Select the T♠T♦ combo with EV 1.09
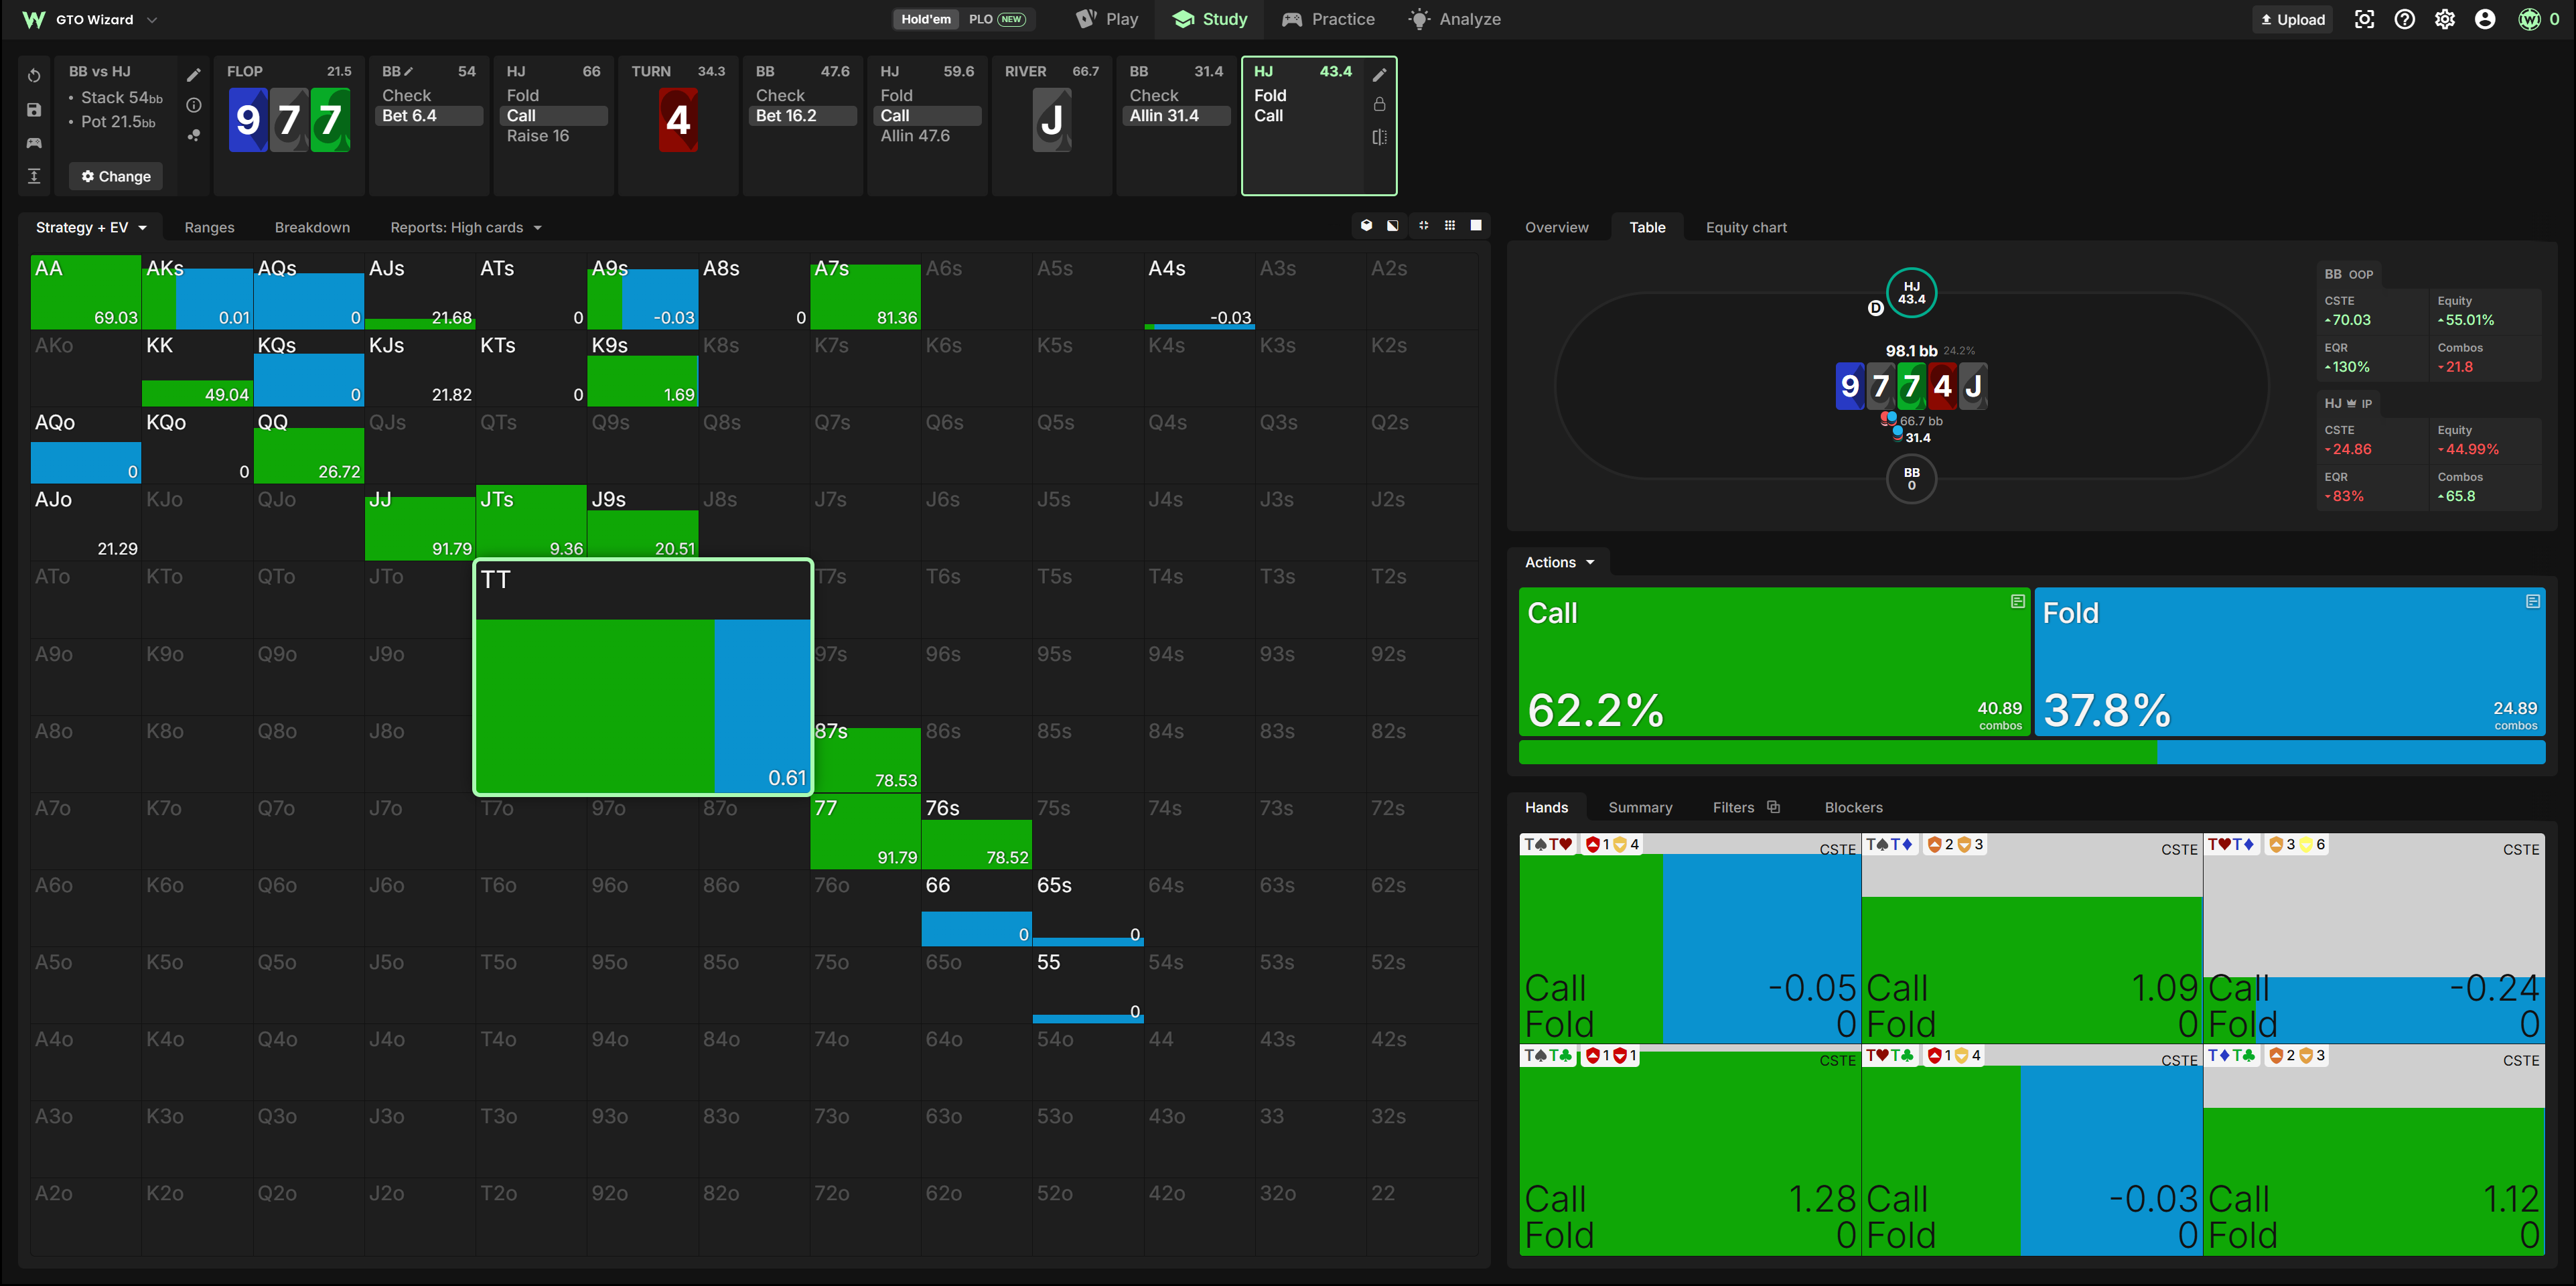The image size is (2576, 1286). point(2031,938)
